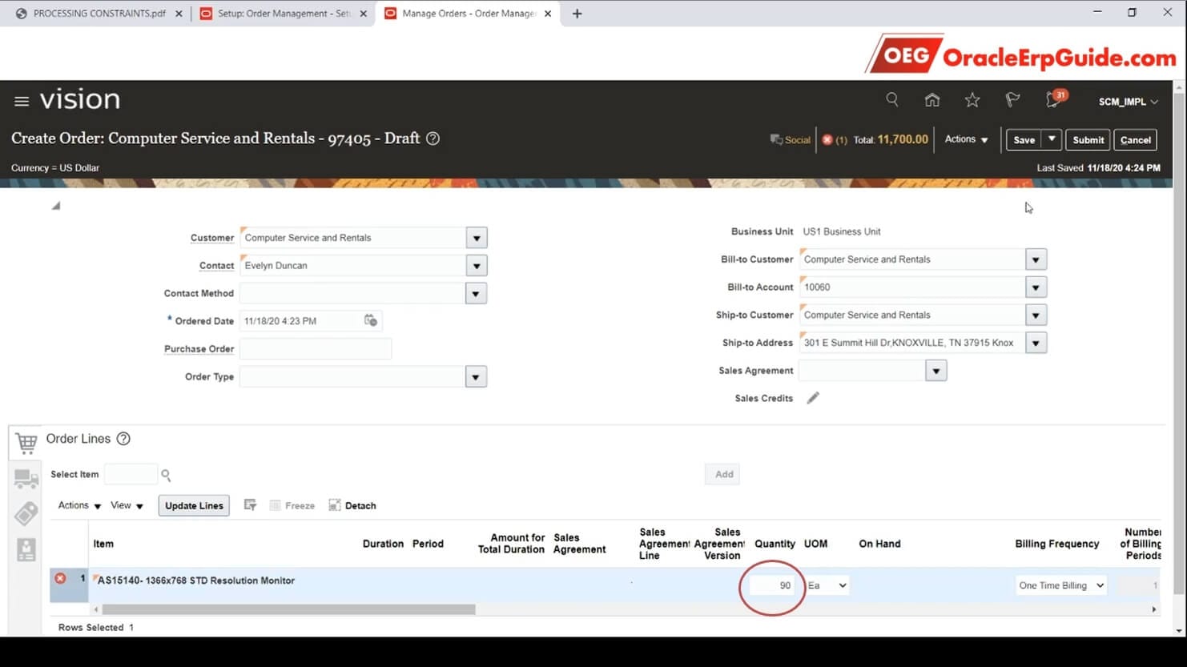
Task: Open the UOM Ea dropdown
Action: (x=827, y=585)
